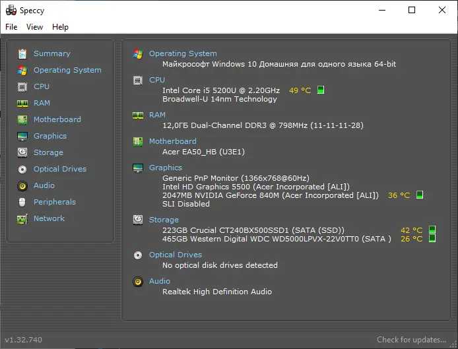Click the Graphics monitor icon in main panel
The width and height of the screenshot is (458, 349).
tap(138, 168)
